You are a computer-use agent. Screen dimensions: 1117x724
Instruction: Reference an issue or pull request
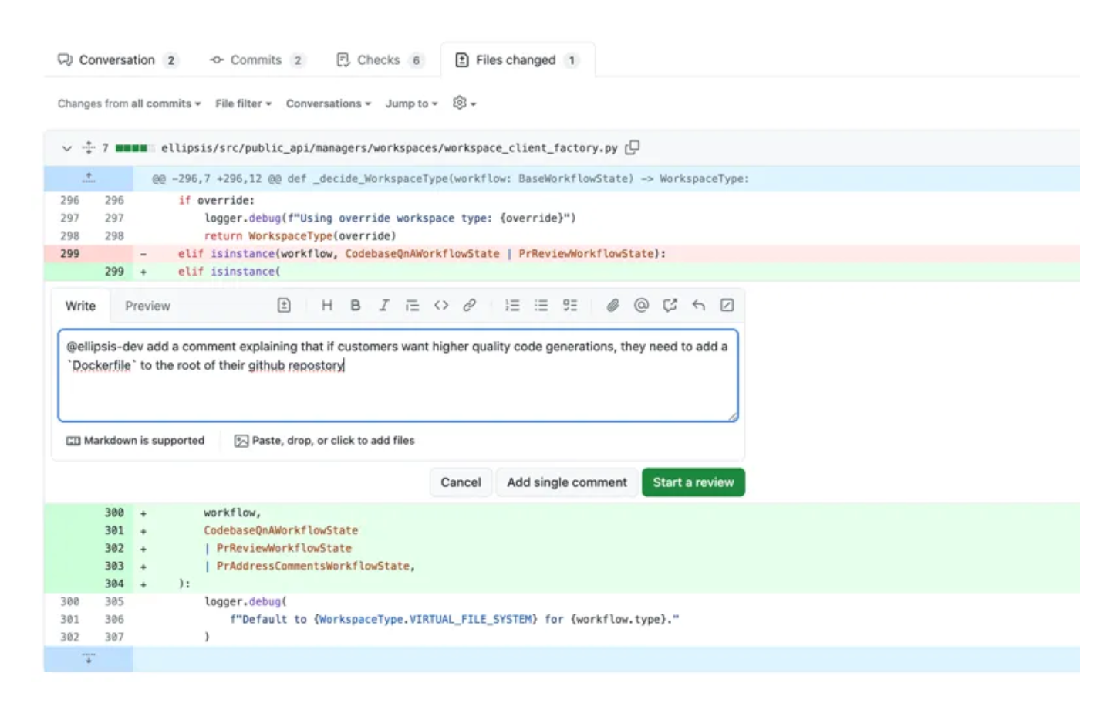tap(670, 306)
